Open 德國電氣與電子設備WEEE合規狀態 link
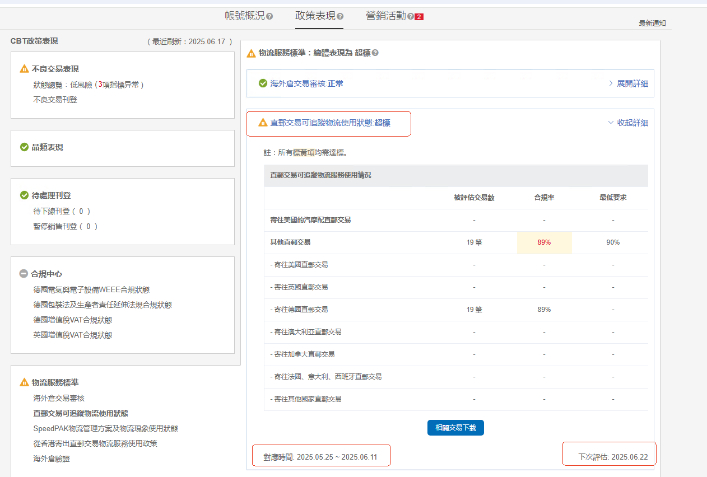The width and height of the screenshot is (707, 477). pos(91,290)
